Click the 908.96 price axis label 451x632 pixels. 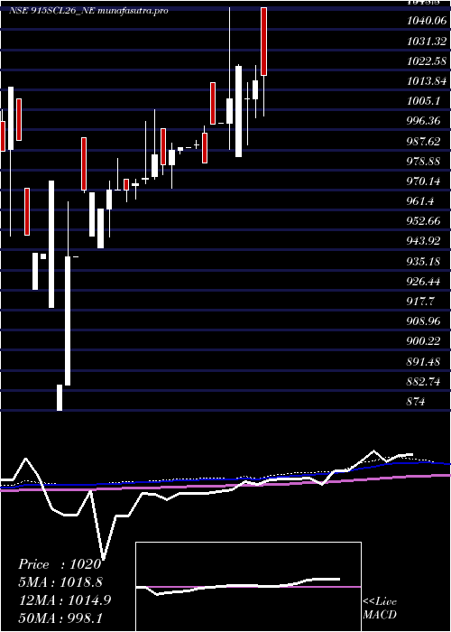(424, 321)
